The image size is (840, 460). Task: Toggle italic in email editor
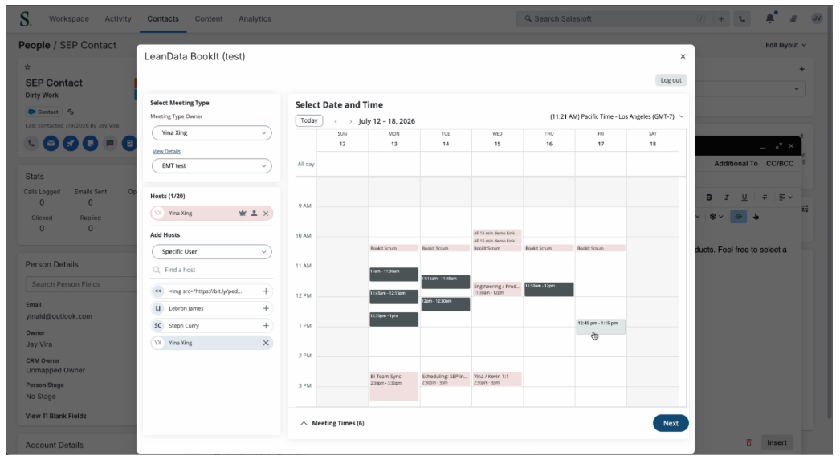coord(727,197)
